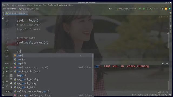Open the Run menu
This screenshot has height=97, width=173.
point(44,5)
